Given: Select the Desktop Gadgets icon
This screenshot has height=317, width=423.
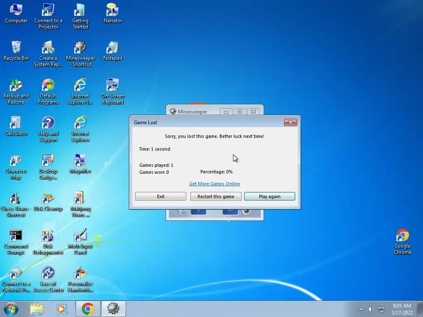Looking at the screenshot, I should click(48, 167).
